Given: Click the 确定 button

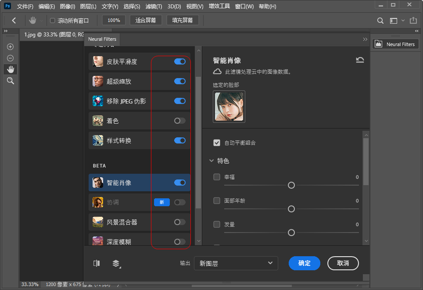Looking at the screenshot, I should [x=304, y=263].
